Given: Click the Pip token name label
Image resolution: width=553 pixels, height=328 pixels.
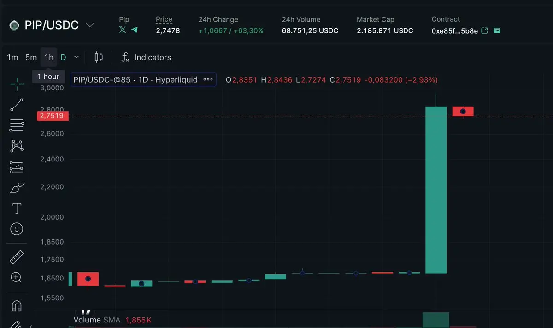Looking at the screenshot, I should pyautogui.click(x=124, y=19).
